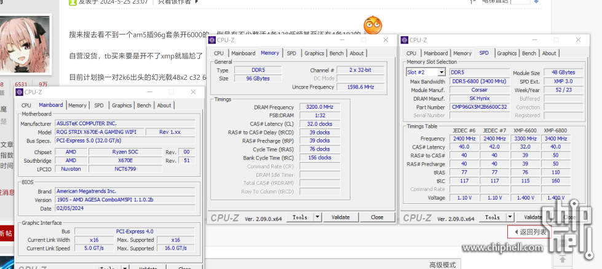Open the Bench tab in the SPD window

pyautogui.click(x=529, y=53)
